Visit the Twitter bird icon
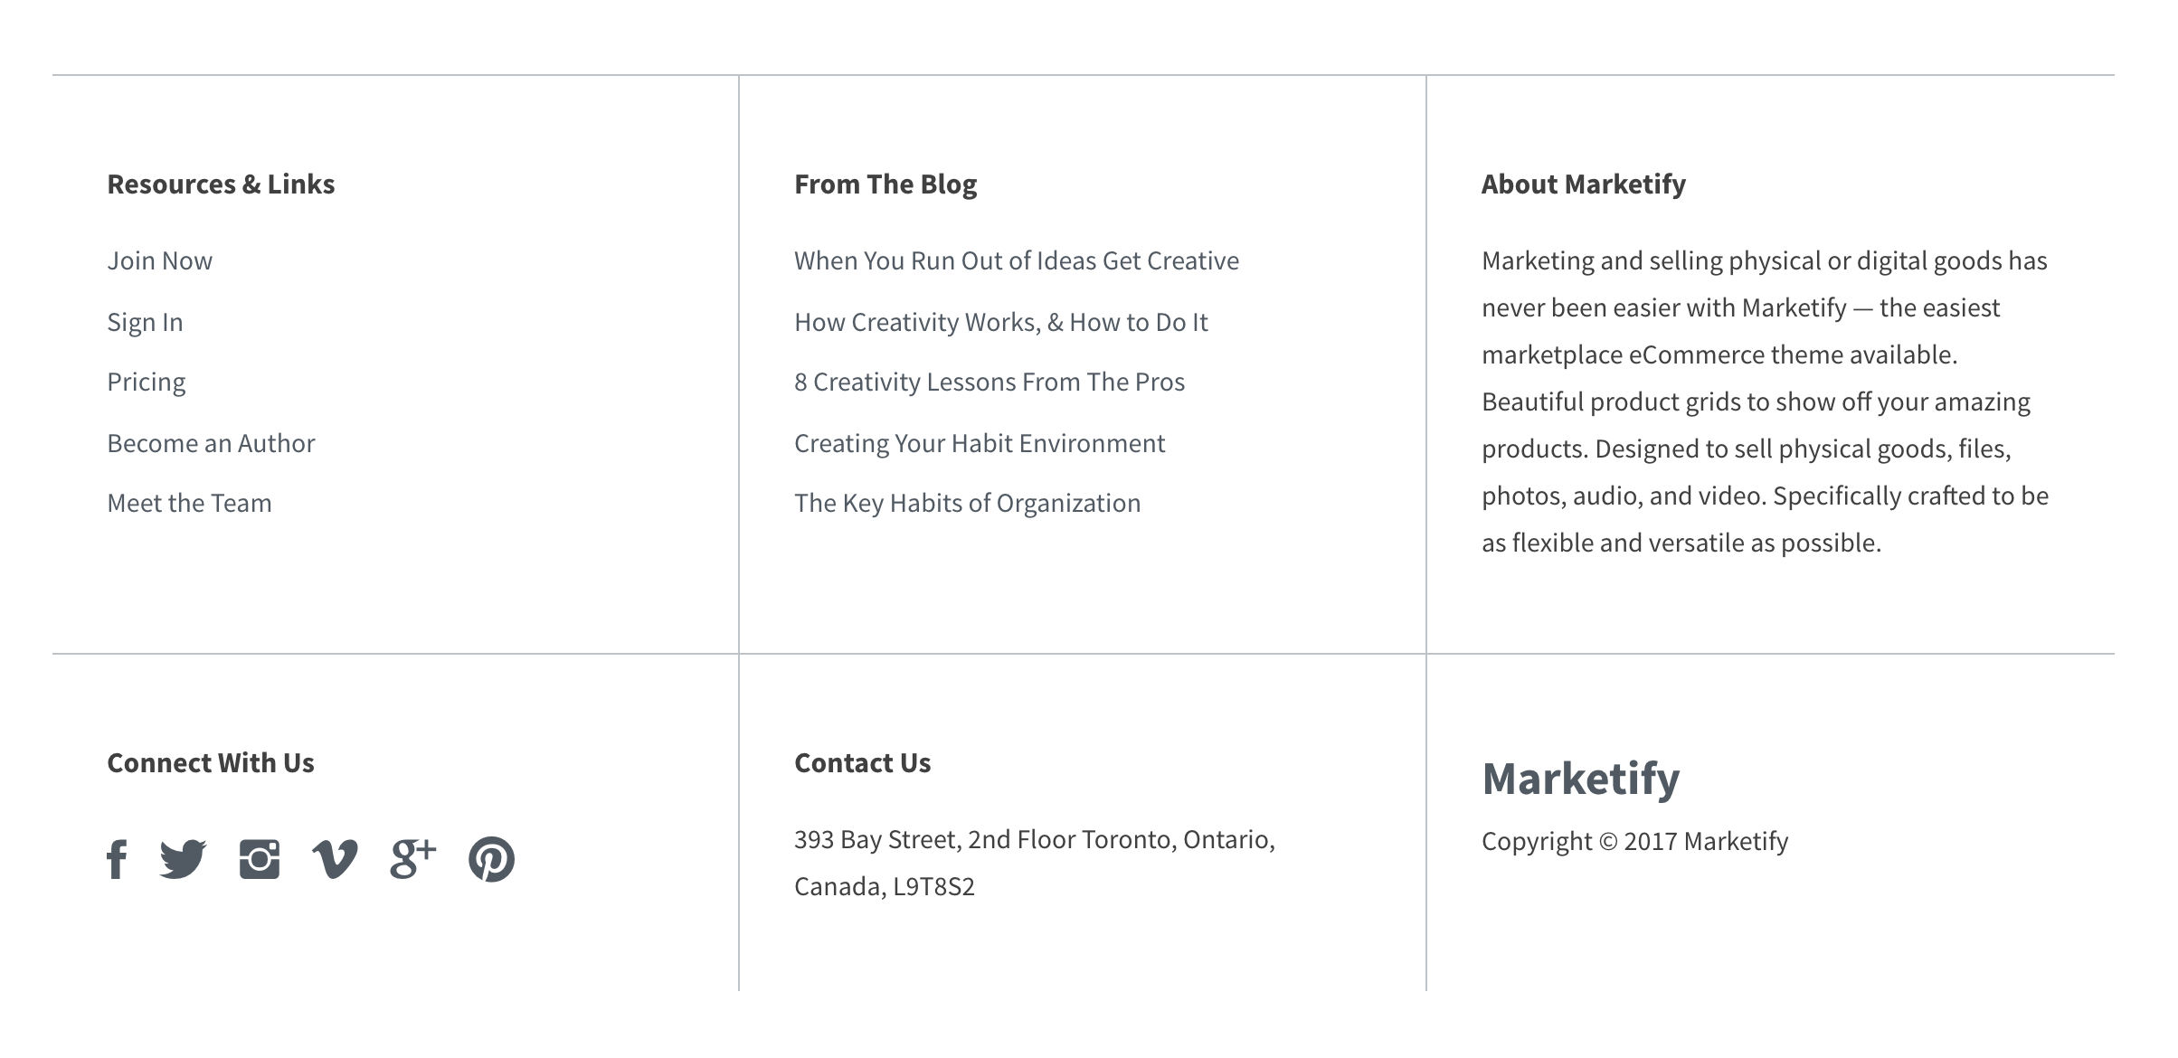2178x1058 pixels. click(x=183, y=859)
